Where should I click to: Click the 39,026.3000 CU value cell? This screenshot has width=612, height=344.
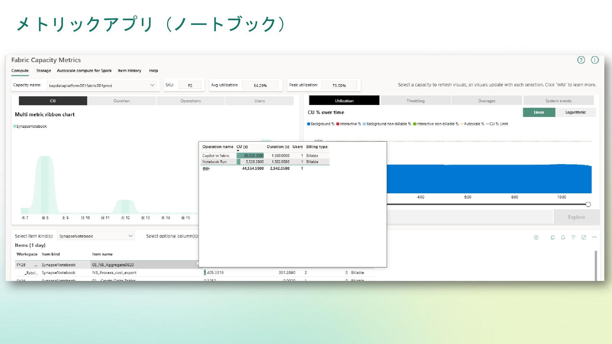click(x=250, y=156)
